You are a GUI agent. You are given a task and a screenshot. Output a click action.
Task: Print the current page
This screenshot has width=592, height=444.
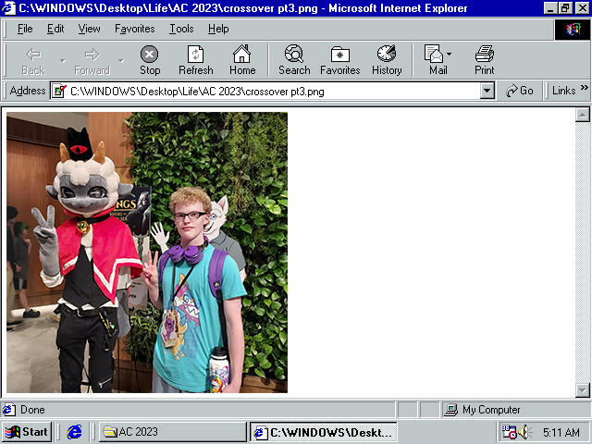(x=484, y=60)
